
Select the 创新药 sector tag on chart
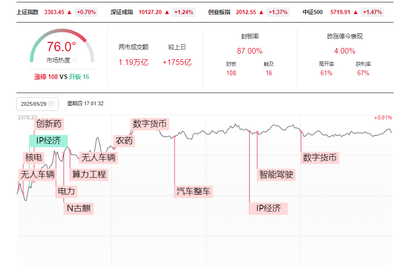[x=49, y=124]
